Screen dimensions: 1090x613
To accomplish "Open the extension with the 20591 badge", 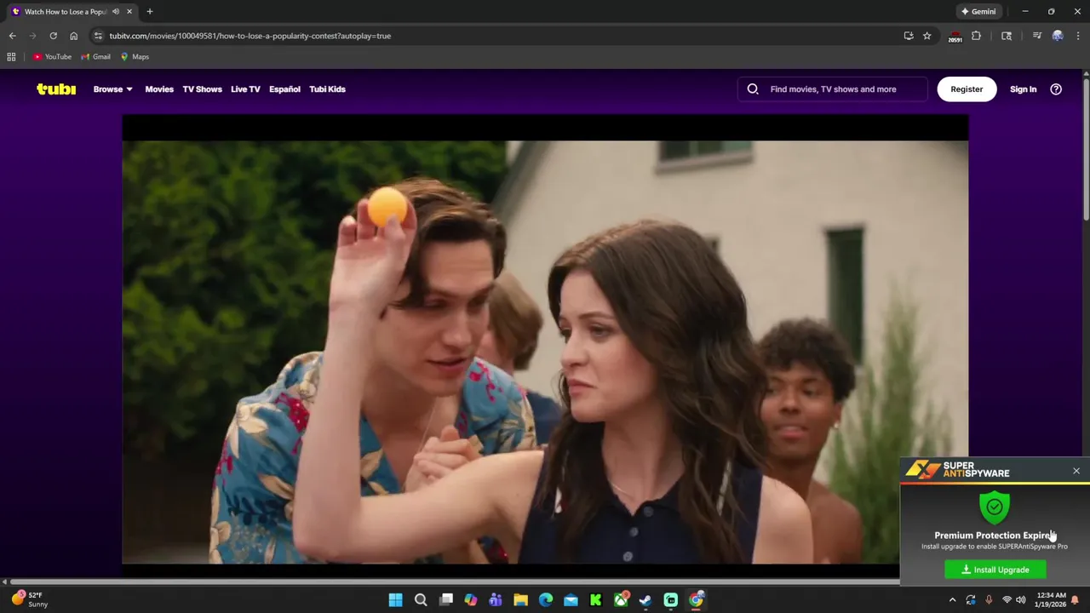I will coord(955,37).
